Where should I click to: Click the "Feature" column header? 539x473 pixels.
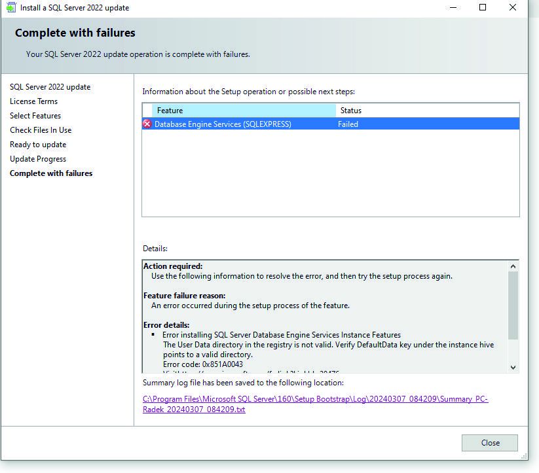click(x=170, y=110)
